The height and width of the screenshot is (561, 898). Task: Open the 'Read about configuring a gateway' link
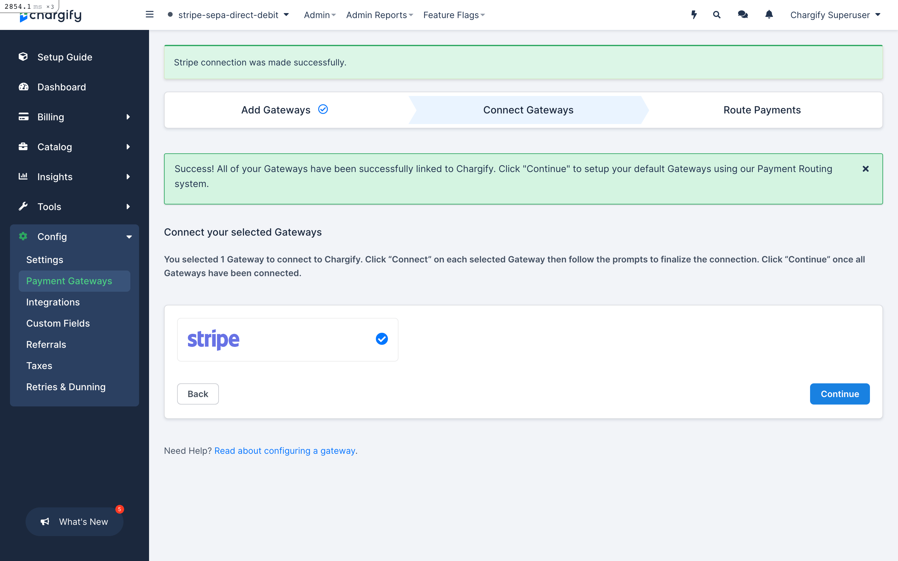pyautogui.click(x=285, y=450)
